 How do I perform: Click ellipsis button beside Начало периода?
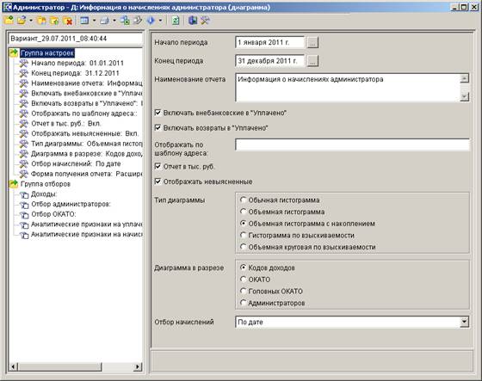tap(312, 42)
